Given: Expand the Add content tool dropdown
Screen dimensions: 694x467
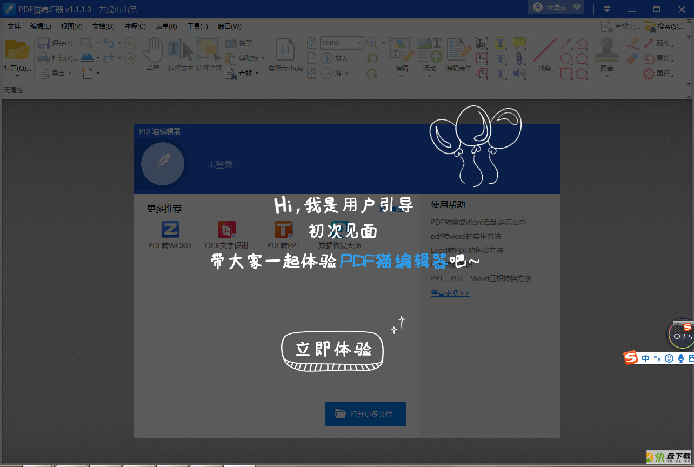Looking at the screenshot, I should (x=430, y=76).
